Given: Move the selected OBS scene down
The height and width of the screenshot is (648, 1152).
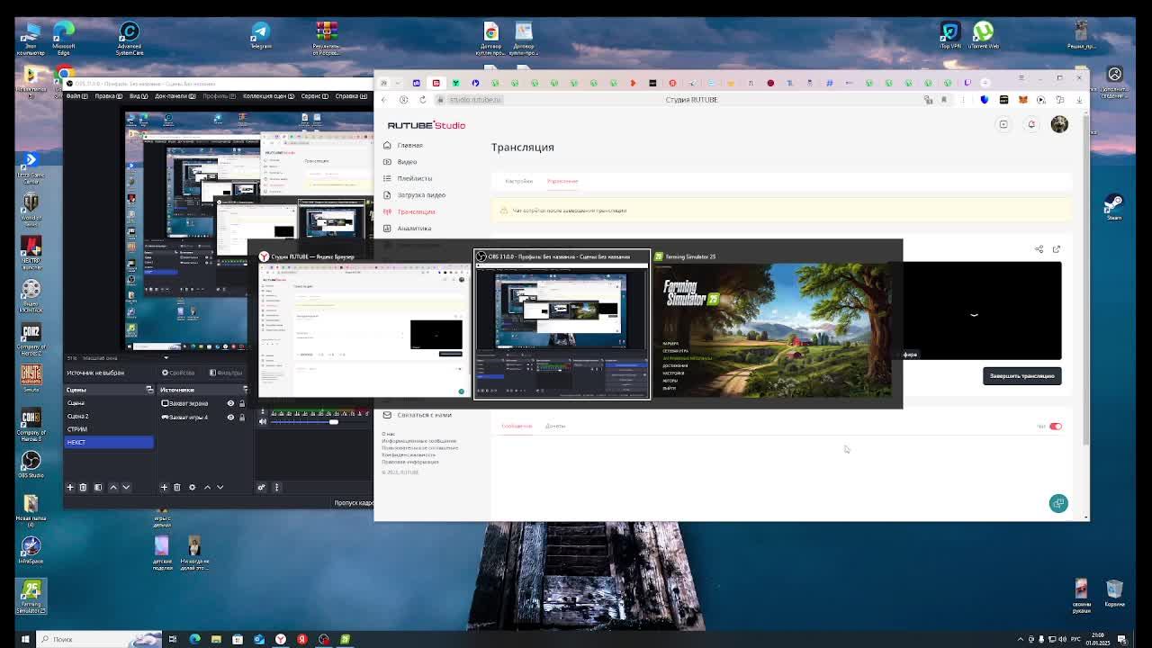Looking at the screenshot, I should [126, 487].
